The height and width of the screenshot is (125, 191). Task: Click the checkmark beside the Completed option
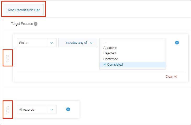105,64
